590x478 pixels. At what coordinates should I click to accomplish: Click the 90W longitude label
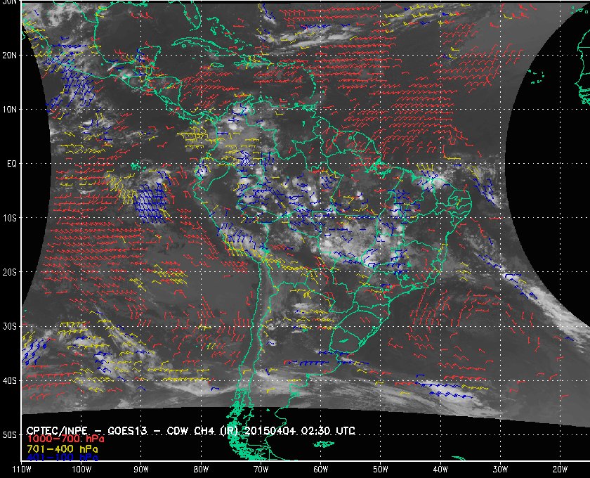click(141, 469)
